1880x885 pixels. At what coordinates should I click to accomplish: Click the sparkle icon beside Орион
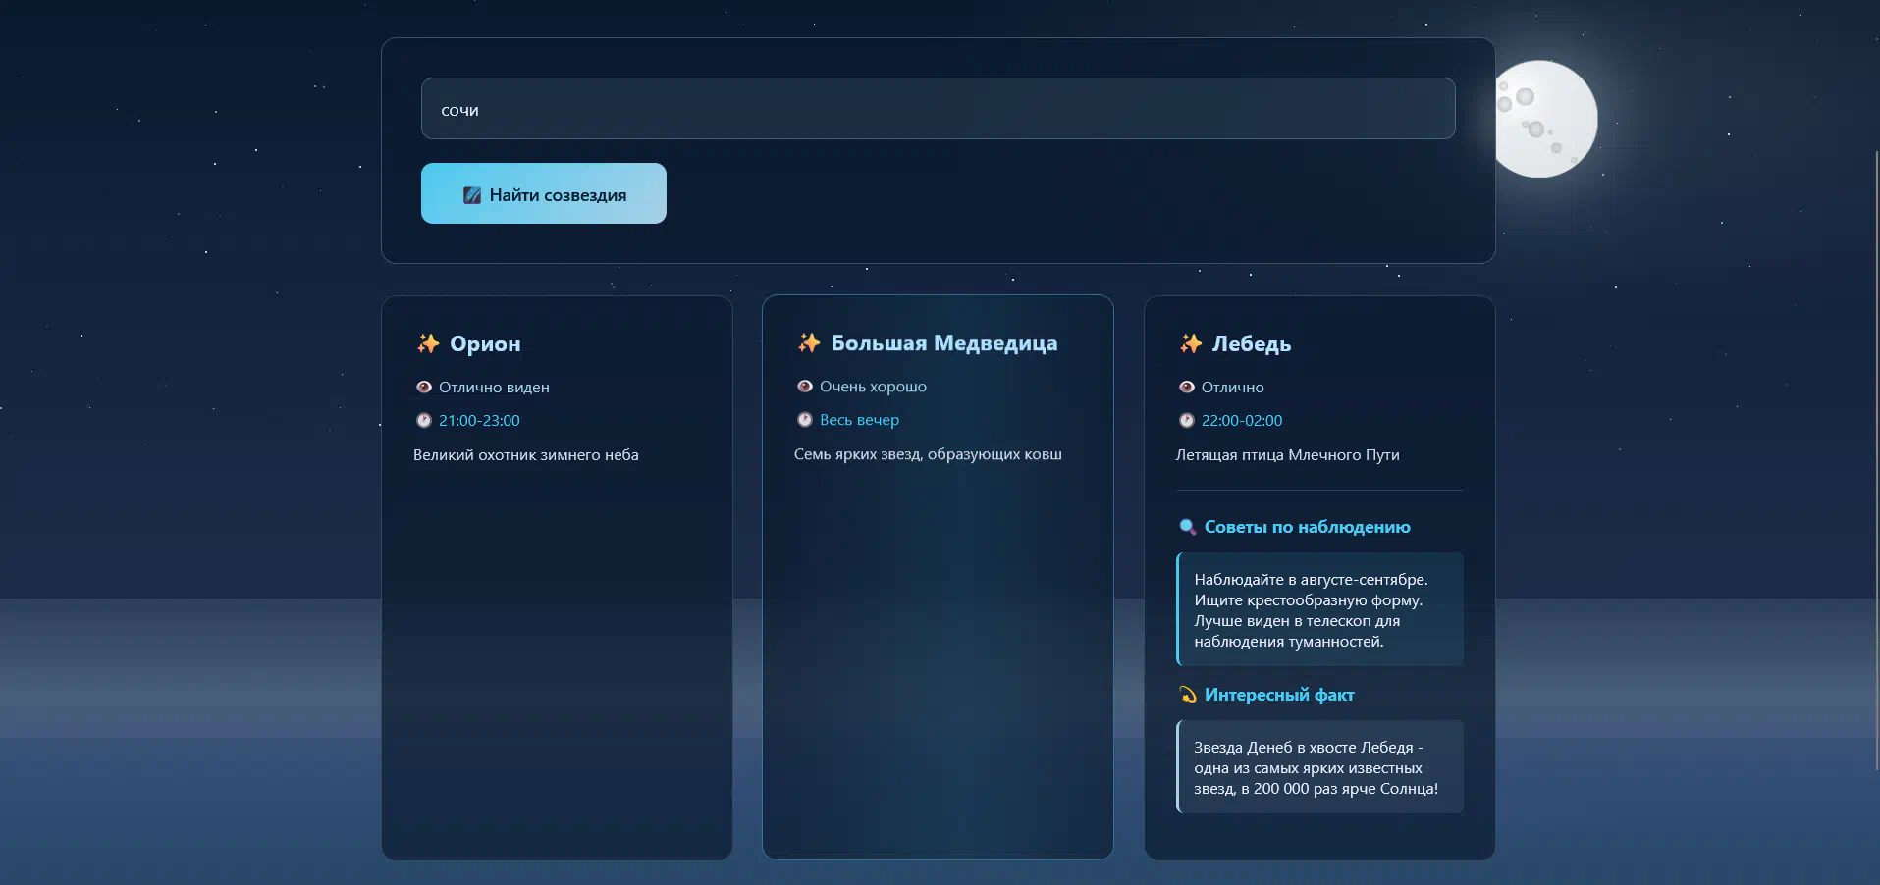pyautogui.click(x=428, y=343)
